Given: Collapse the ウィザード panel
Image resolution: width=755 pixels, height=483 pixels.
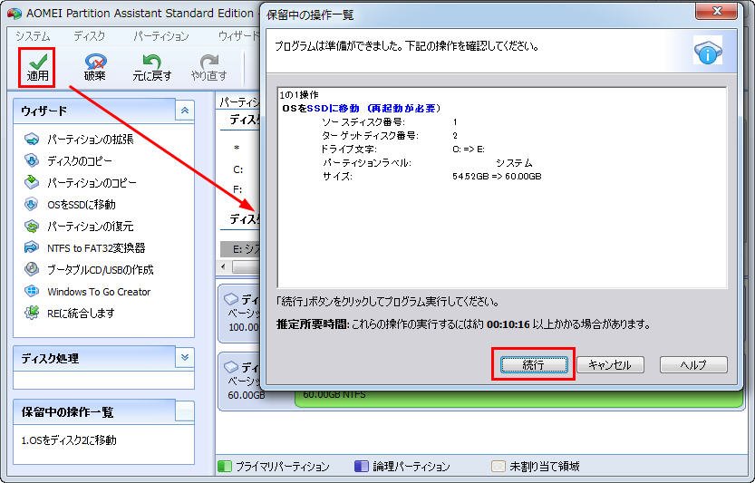Looking at the screenshot, I should pyautogui.click(x=185, y=111).
